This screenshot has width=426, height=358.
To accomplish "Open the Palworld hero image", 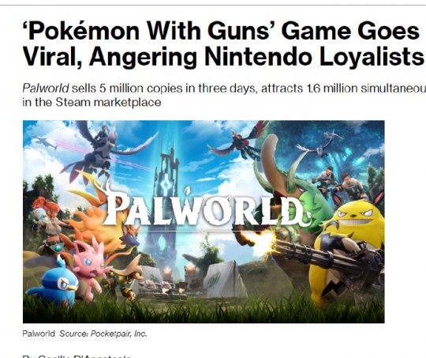I will coord(204,221).
